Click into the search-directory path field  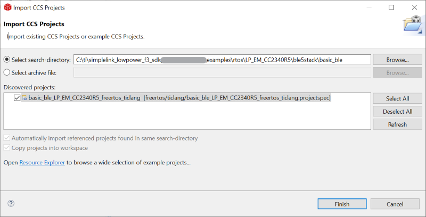(x=222, y=60)
